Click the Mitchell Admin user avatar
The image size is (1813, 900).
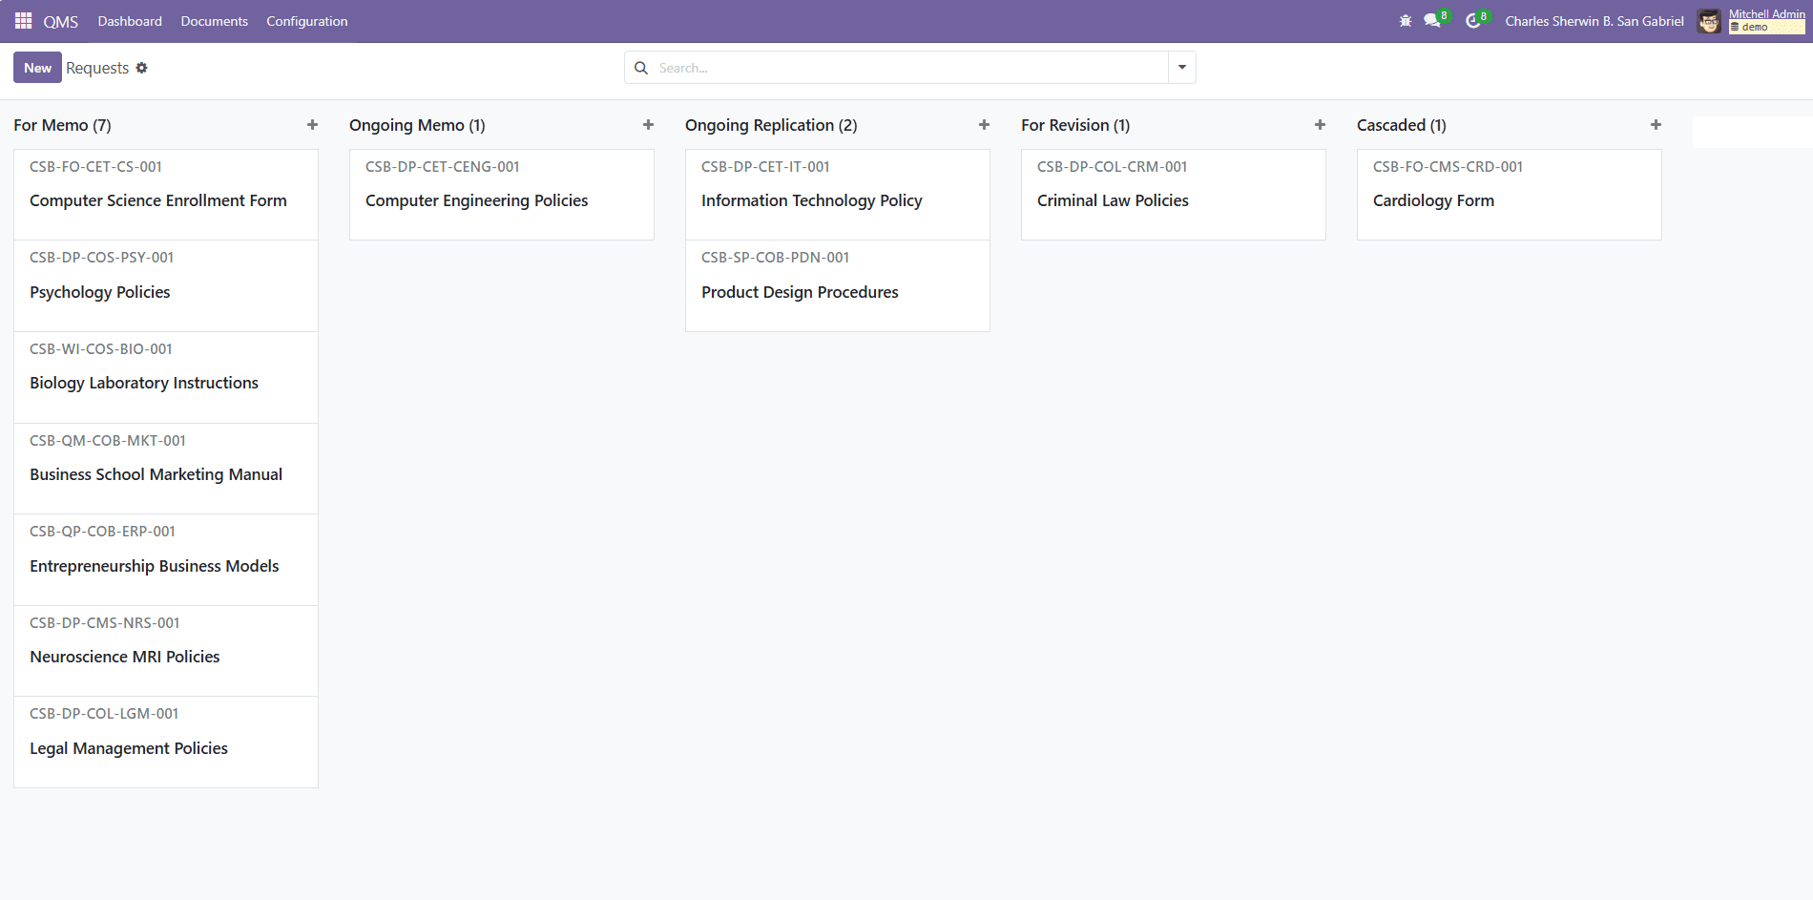click(1709, 21)
